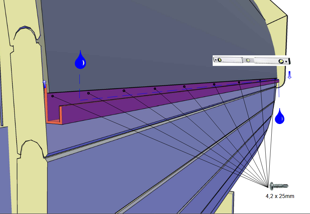Click the spirit level's right end vial
The width and height of the screenshot is (310, 214).
[x=282, y=61]
